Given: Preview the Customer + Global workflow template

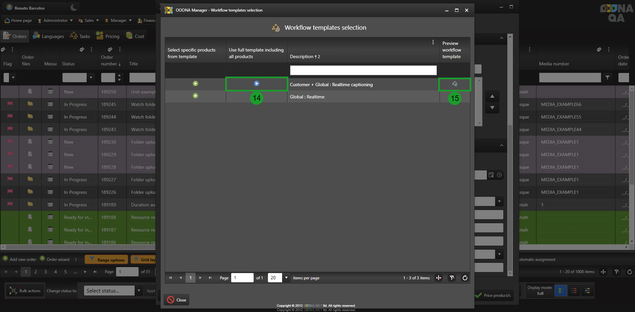Looking at the screenshot, I should pyautogui.click(x=454, y=84).
